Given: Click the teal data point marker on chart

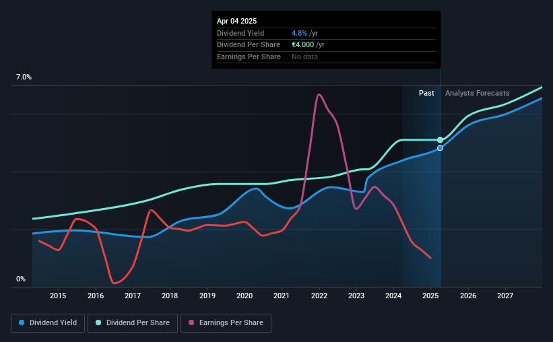Looking at the screenshot, I should [440, 140].
